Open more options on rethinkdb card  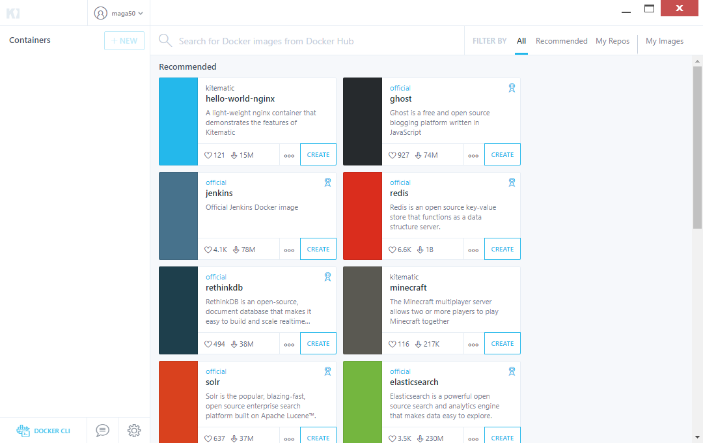pos(289,345)
